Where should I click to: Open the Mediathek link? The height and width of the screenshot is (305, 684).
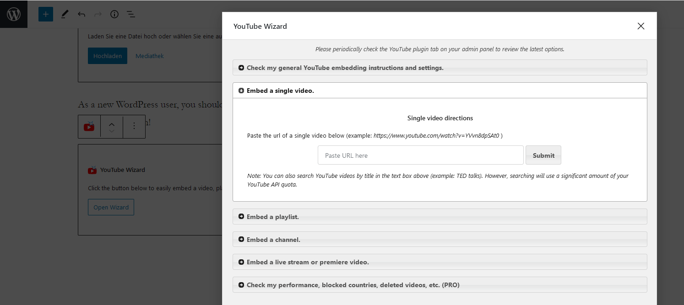click(x=150, y=56)
